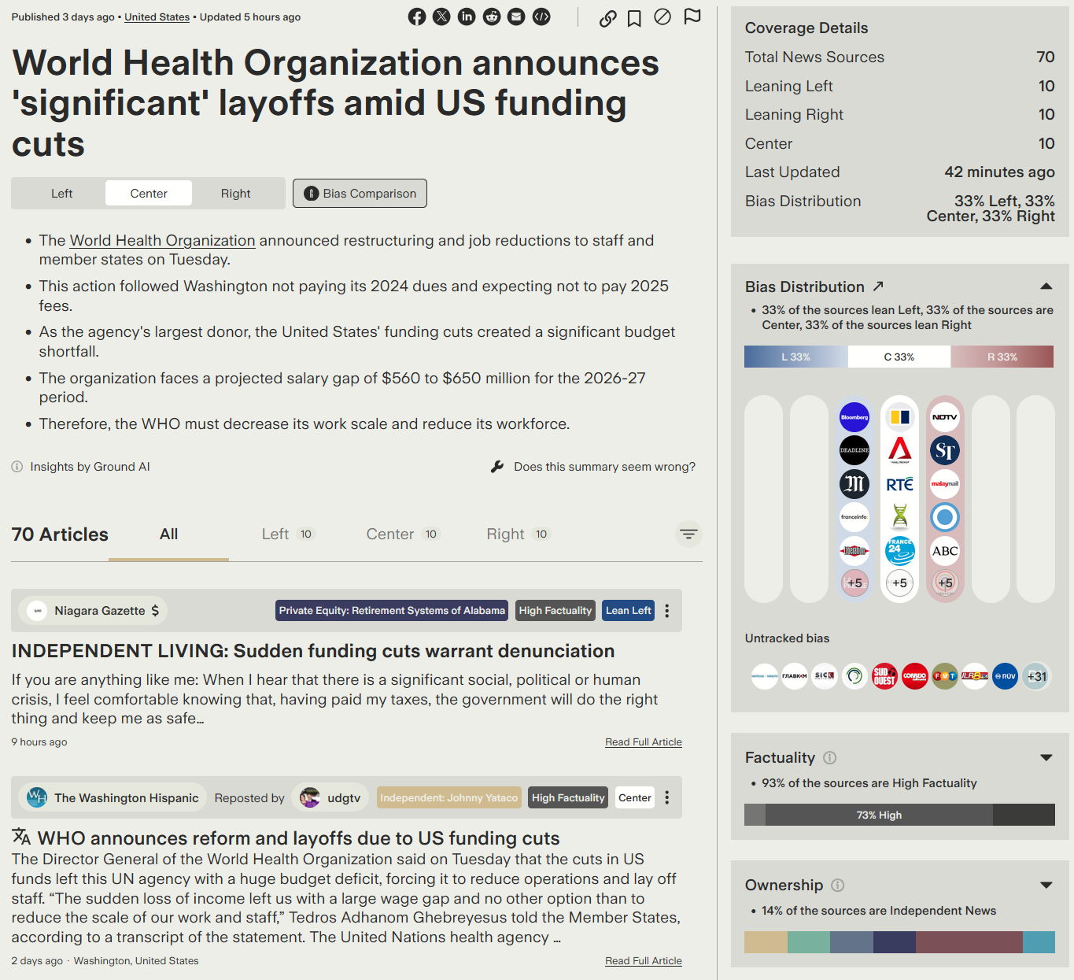Click the Niagara Gazette source chip
Viewport: 1074px width, 980px height.
coord(93,611)
